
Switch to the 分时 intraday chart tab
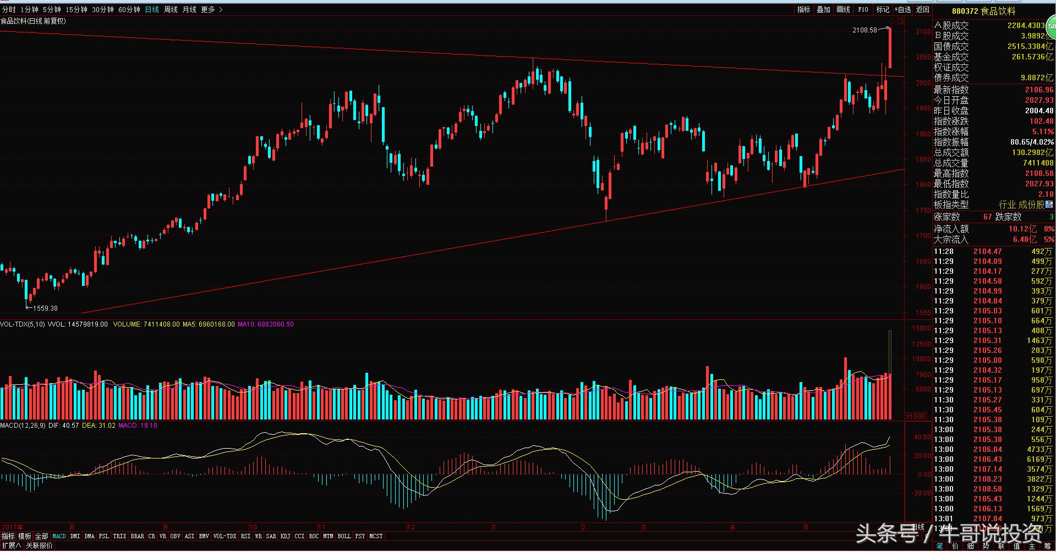9,9
